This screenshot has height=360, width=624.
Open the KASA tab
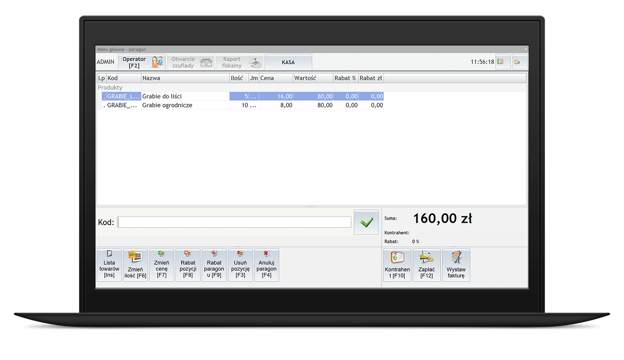point(288,62)
